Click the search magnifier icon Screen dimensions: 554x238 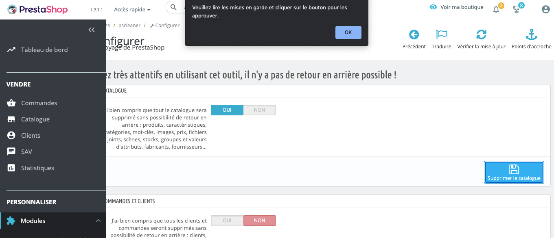click(173, 7)
